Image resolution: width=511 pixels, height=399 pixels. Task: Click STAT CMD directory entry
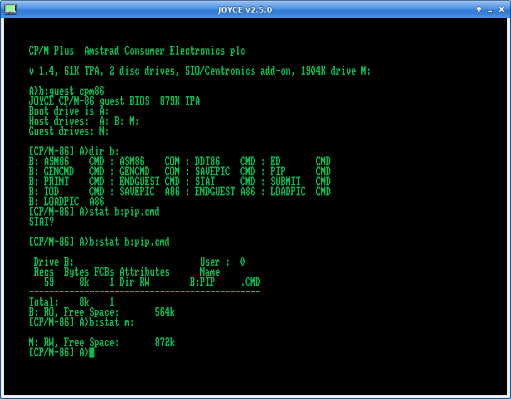pos(225,182)
